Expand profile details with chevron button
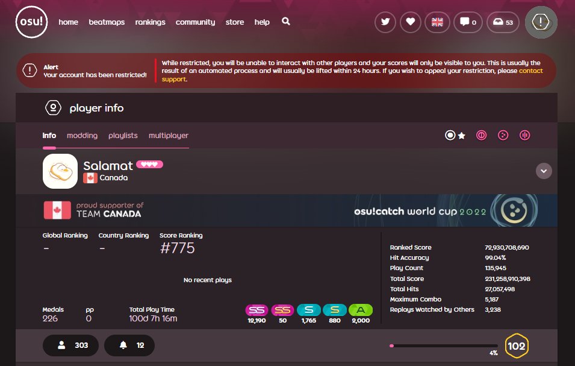The height and width of the screenshot is (366, 575). 544,171
